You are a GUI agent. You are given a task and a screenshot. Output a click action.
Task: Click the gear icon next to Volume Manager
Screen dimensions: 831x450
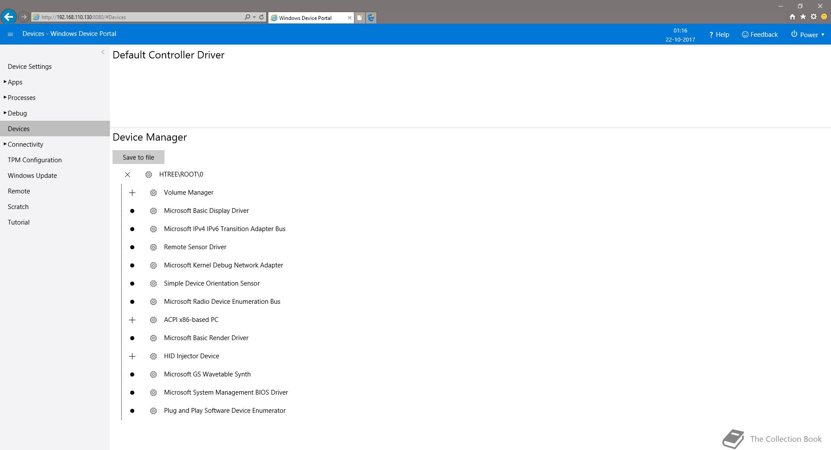pos(153,193)
